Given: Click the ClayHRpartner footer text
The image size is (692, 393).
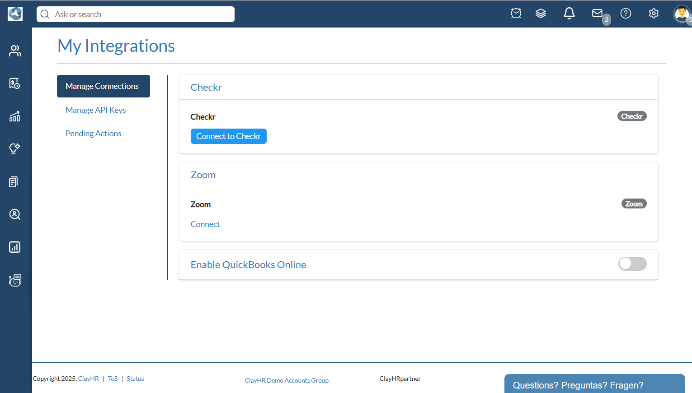Looking at the screenshot, I should (x=400, y=379).
